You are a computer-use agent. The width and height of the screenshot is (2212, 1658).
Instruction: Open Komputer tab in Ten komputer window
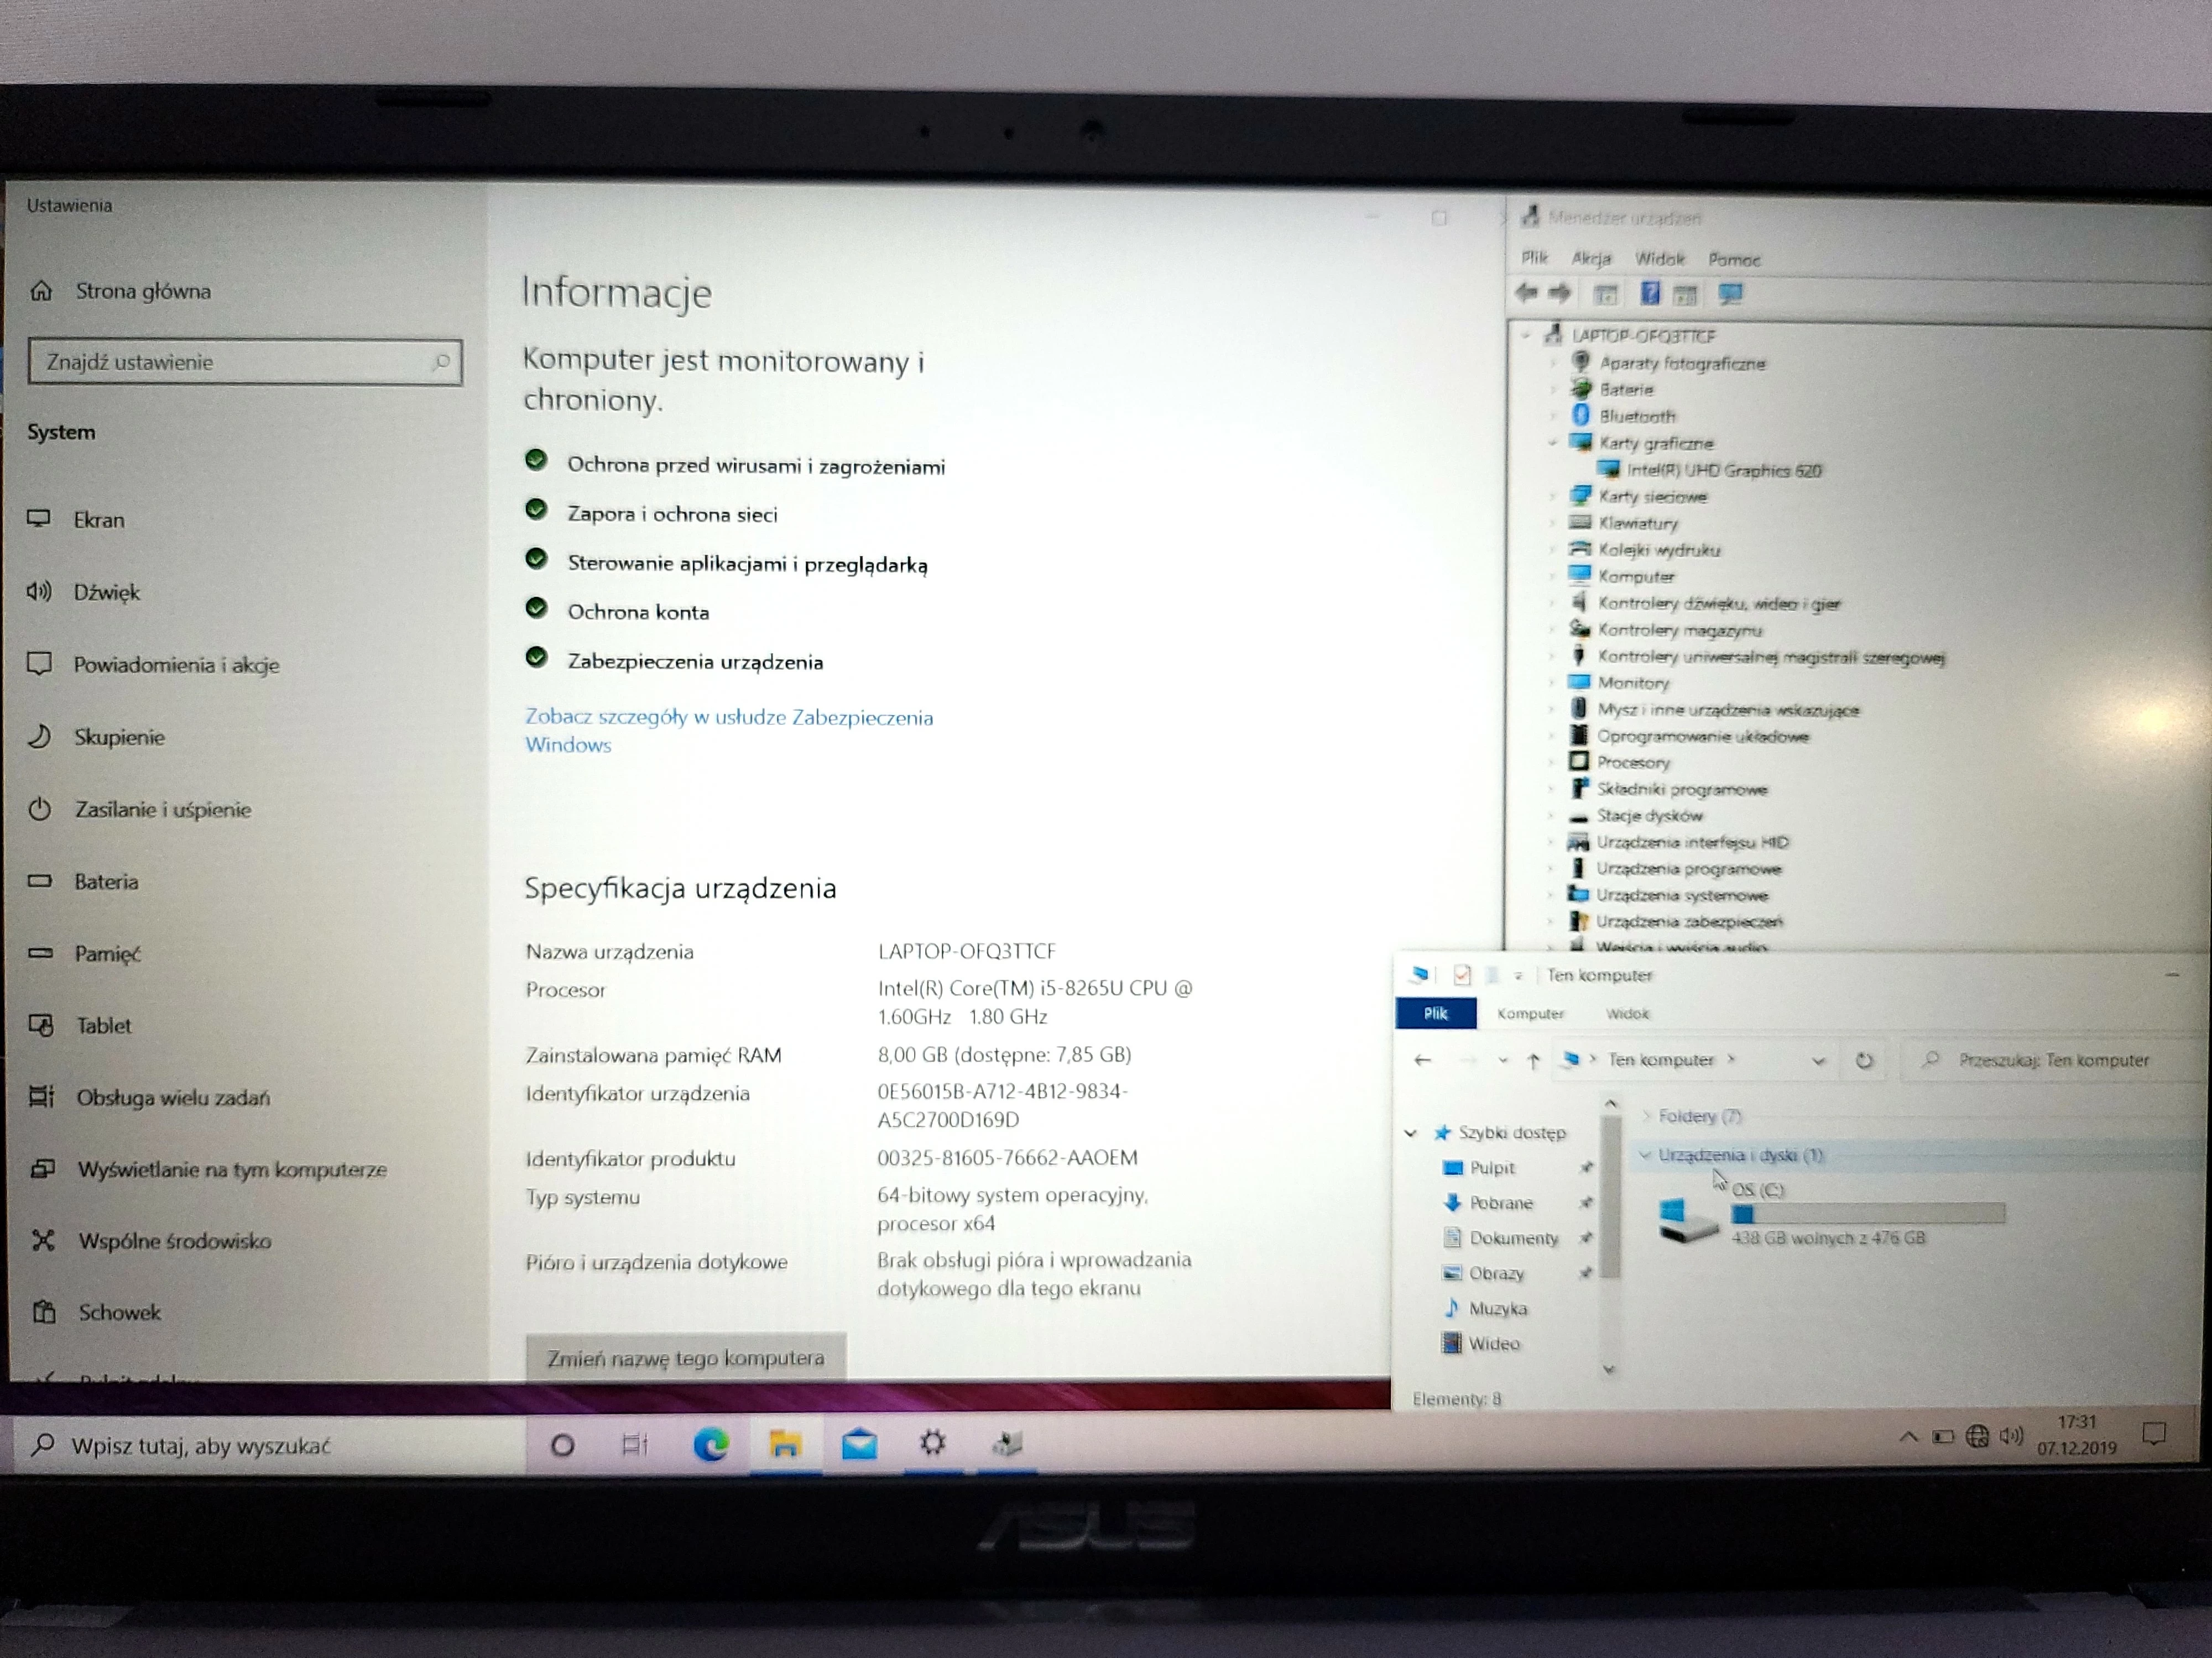[1530, 1014]
